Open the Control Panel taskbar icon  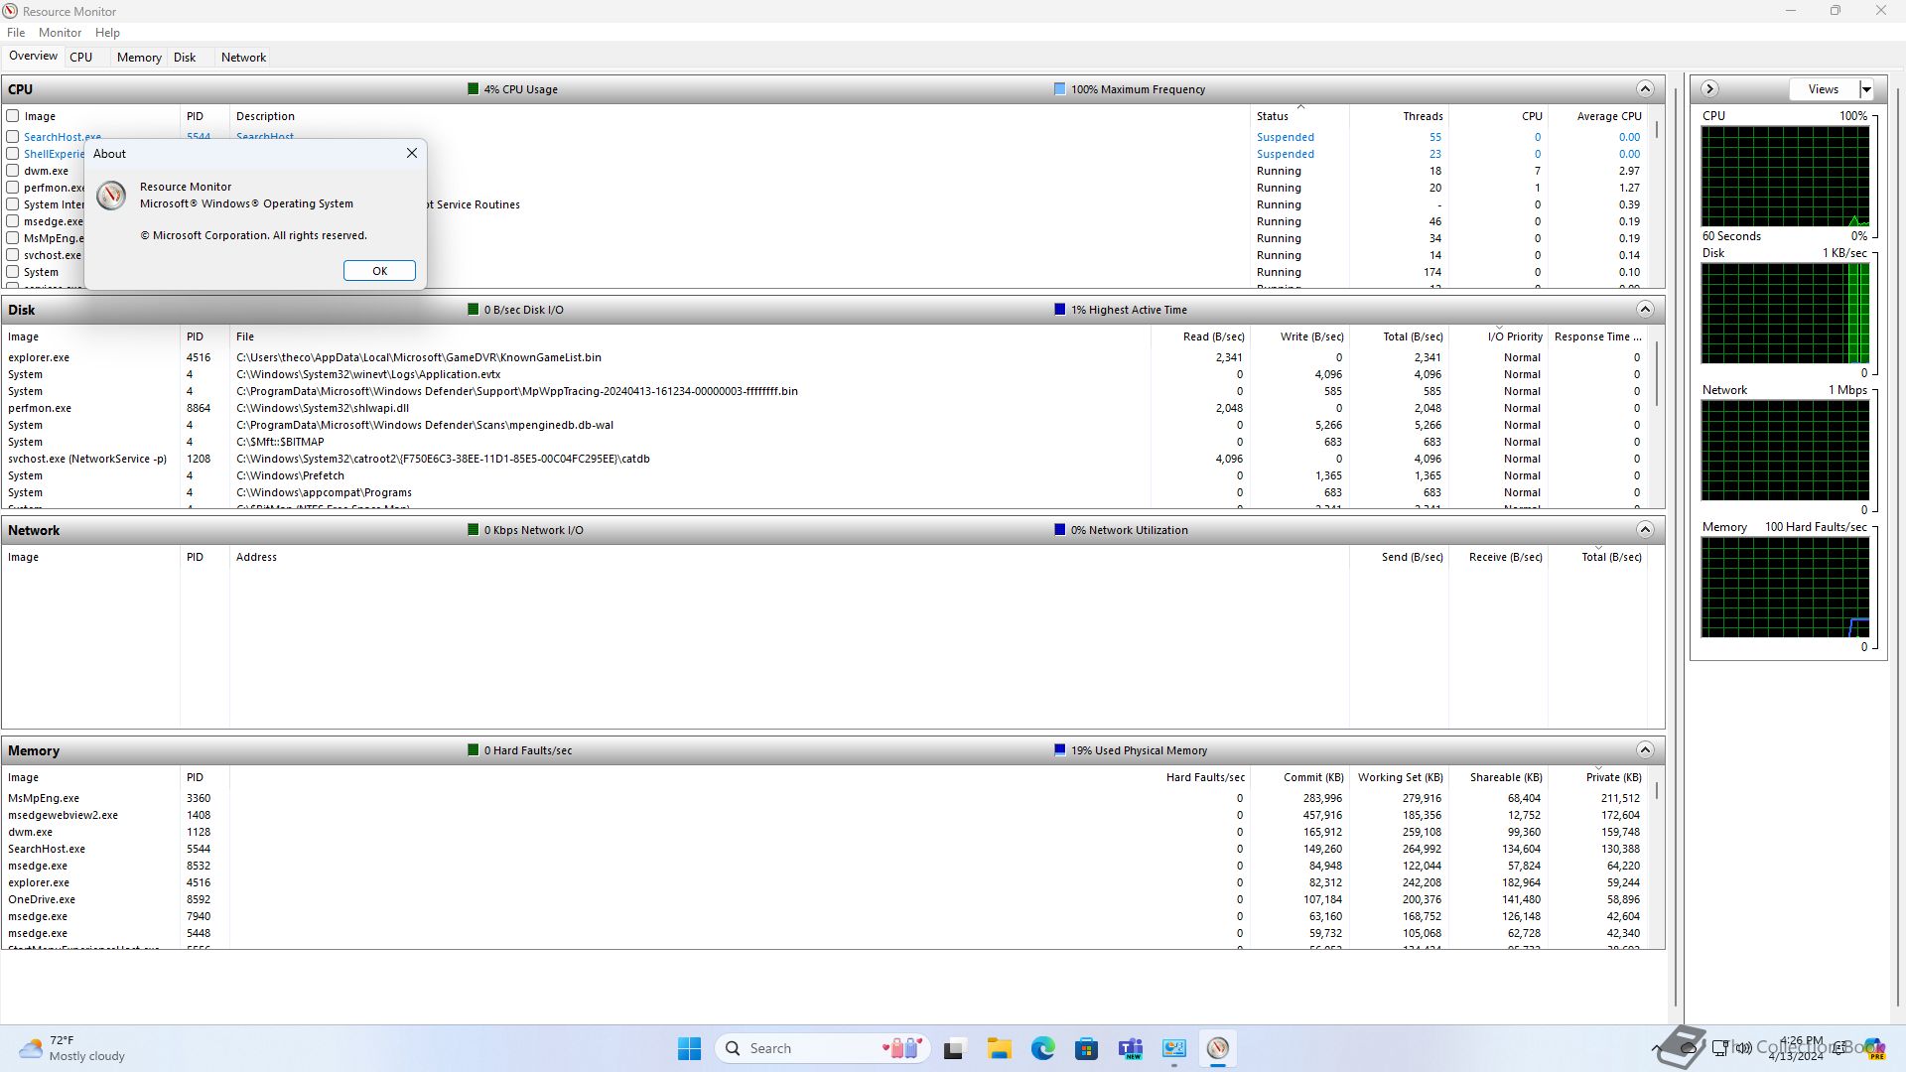click(1174, 1048)
